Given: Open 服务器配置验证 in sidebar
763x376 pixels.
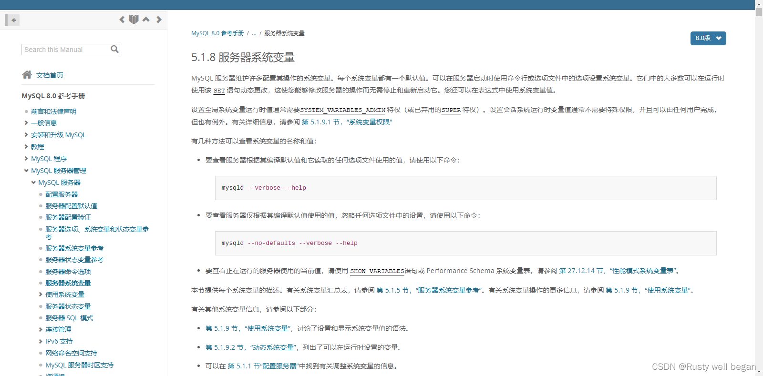Looking at the screenshot, I should click(68, 217).
